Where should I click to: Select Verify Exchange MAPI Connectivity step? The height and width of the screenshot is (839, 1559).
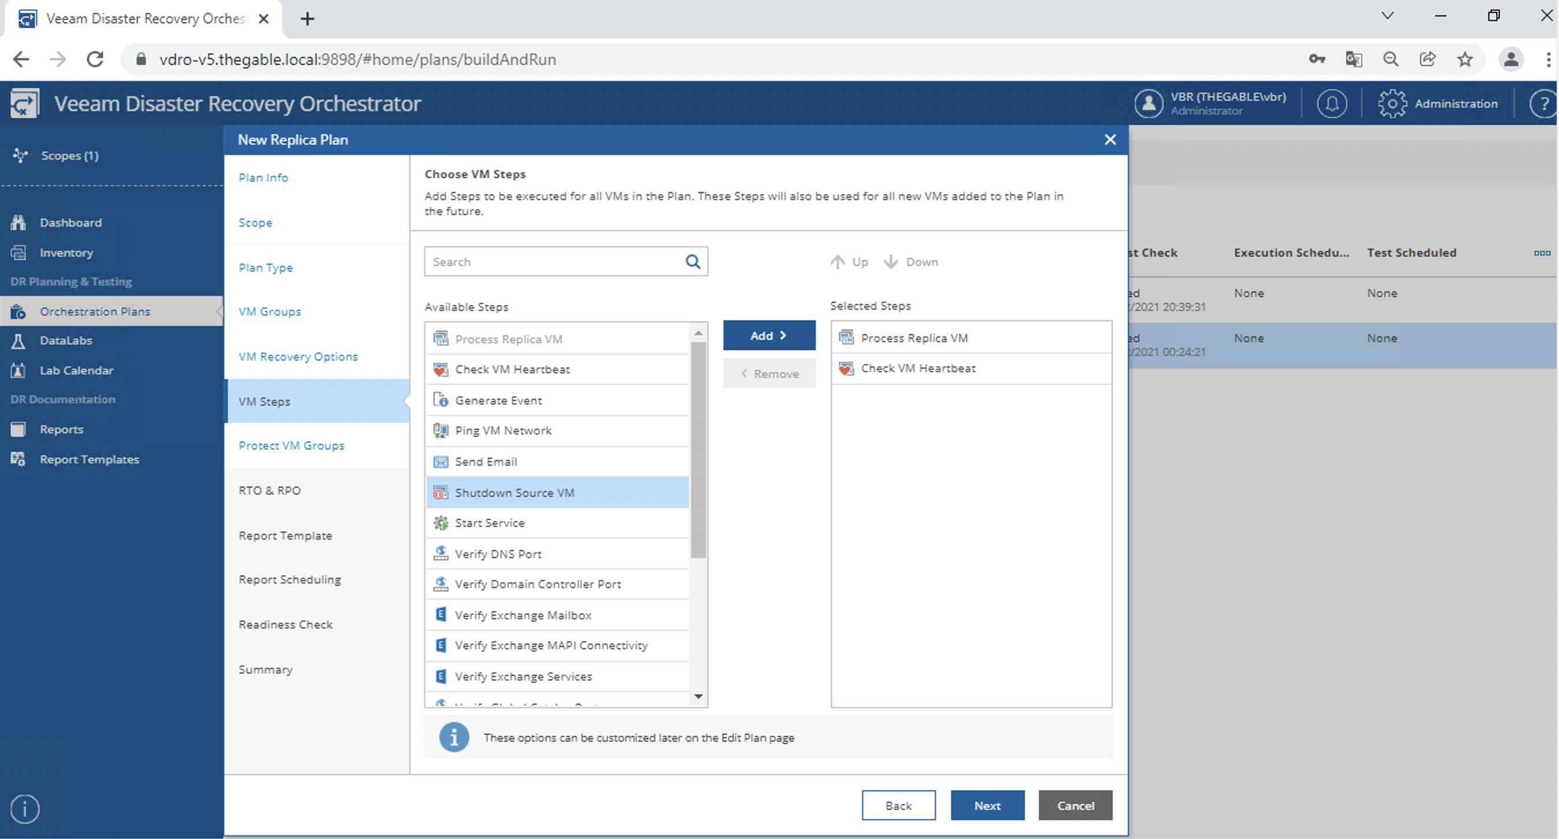(558, 645)
